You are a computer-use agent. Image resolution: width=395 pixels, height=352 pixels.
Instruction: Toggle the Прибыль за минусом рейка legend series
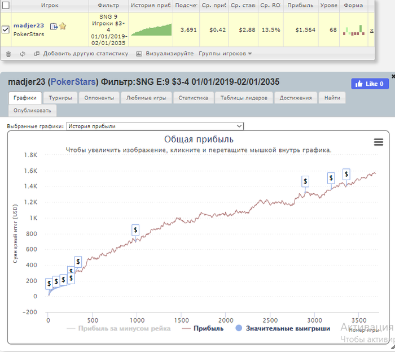[118, 328]
